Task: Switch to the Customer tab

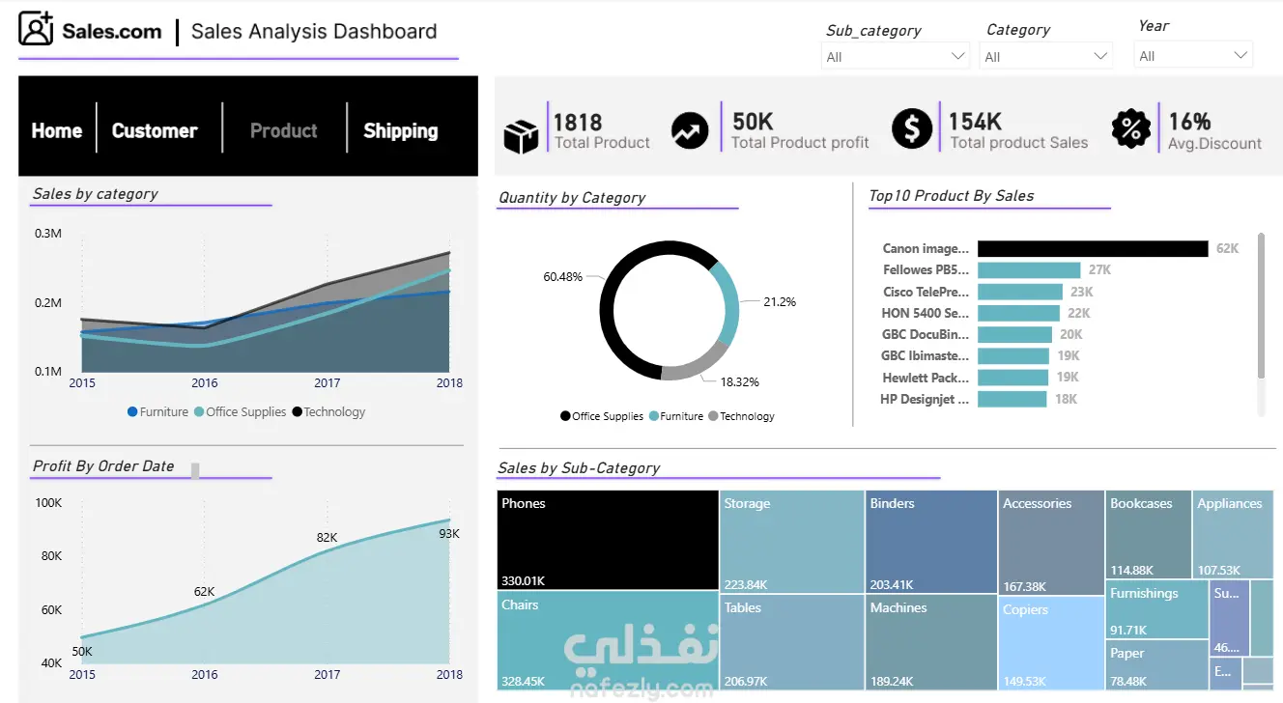Action: 155,130
